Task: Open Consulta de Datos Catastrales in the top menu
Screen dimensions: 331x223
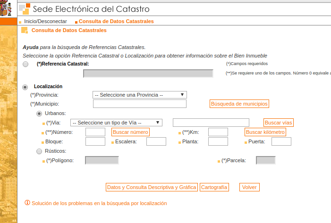Action: click(116, 21)
